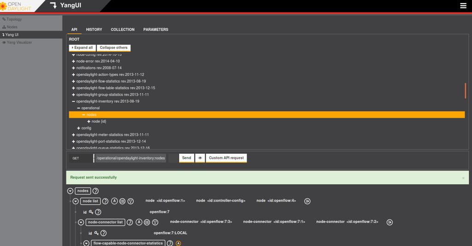Click the key icon beside openflow:7:LOCAL id
The image size is (472, 246).
(x=96, y=233)
